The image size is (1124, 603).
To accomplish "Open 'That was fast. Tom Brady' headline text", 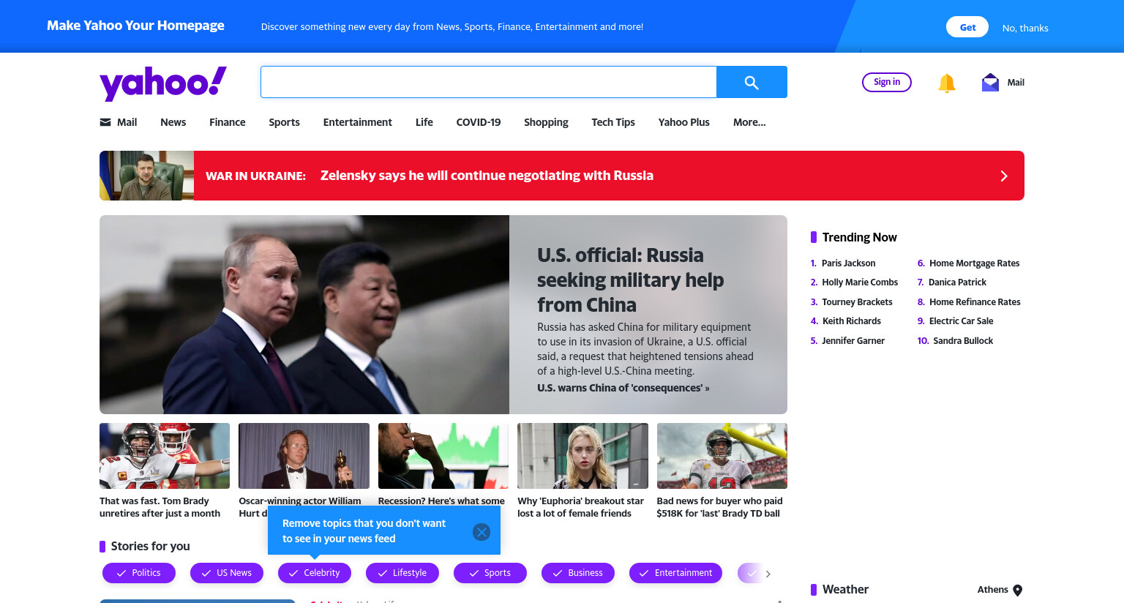I will (160, 507).
